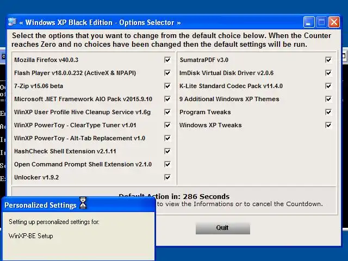Click the SumatraPDF v3.0 label
This screenshot has height=261, width=348.
click(x=204, y=60)
